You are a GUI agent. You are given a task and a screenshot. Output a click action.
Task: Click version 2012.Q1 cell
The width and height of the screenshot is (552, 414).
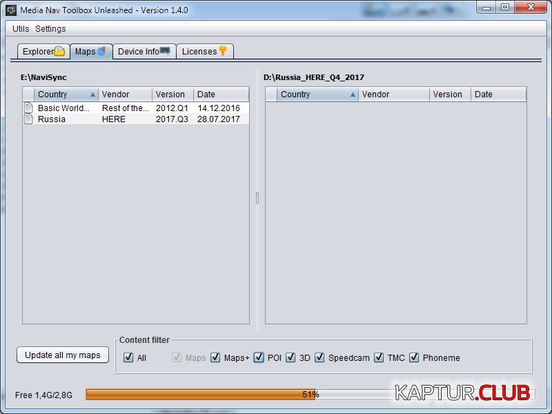[x=172, y=108]
